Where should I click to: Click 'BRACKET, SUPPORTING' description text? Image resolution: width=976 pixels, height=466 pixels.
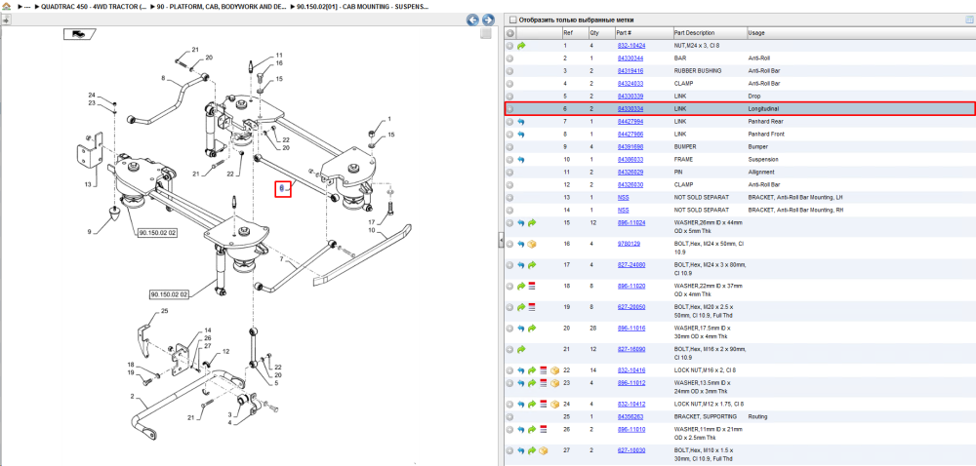pos(706,416)
